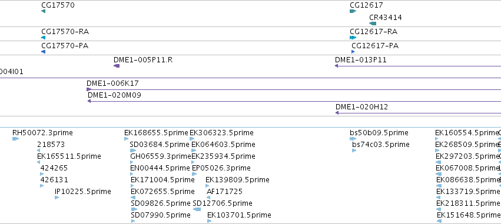Click the EP05026.3prime EST glyph
Viewport: 501px width, 224px height.
pyautogui.click(x=194, y=174)
